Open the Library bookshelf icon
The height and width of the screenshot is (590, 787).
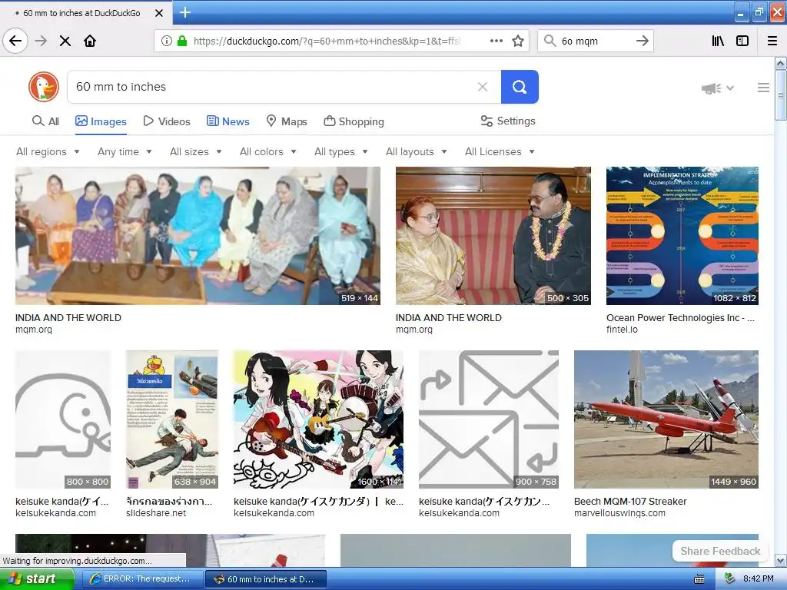pyautogui.click(x=718, y=41)
